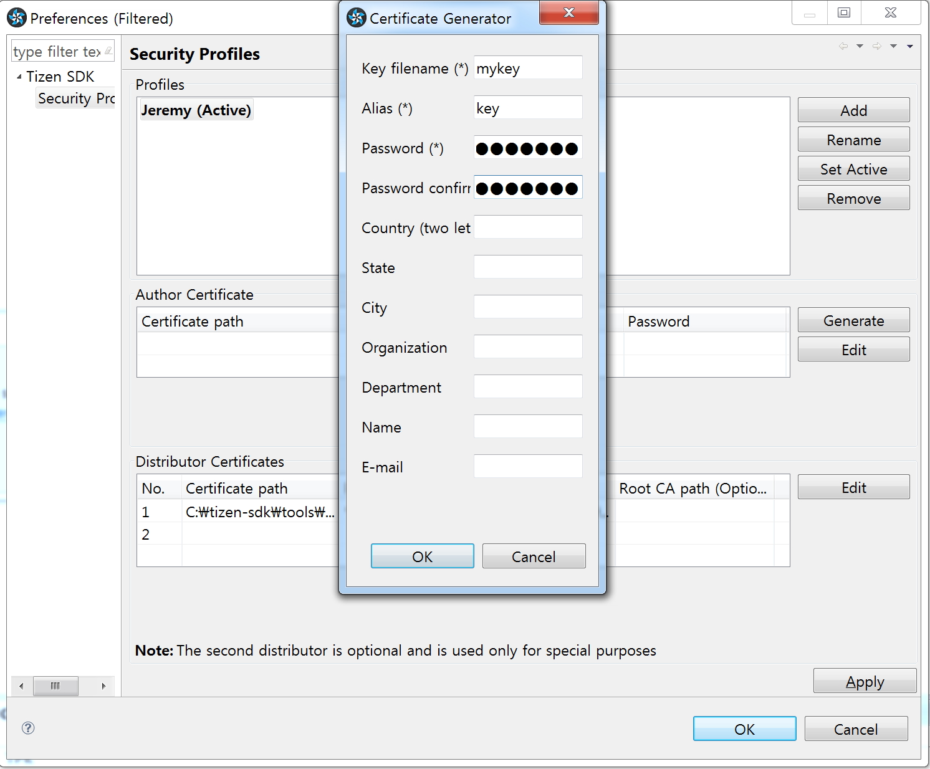Image resolution: width=930 pixels, height=769 pixels.
Task: Click the Remove profile button
Action: pos(853,198)
